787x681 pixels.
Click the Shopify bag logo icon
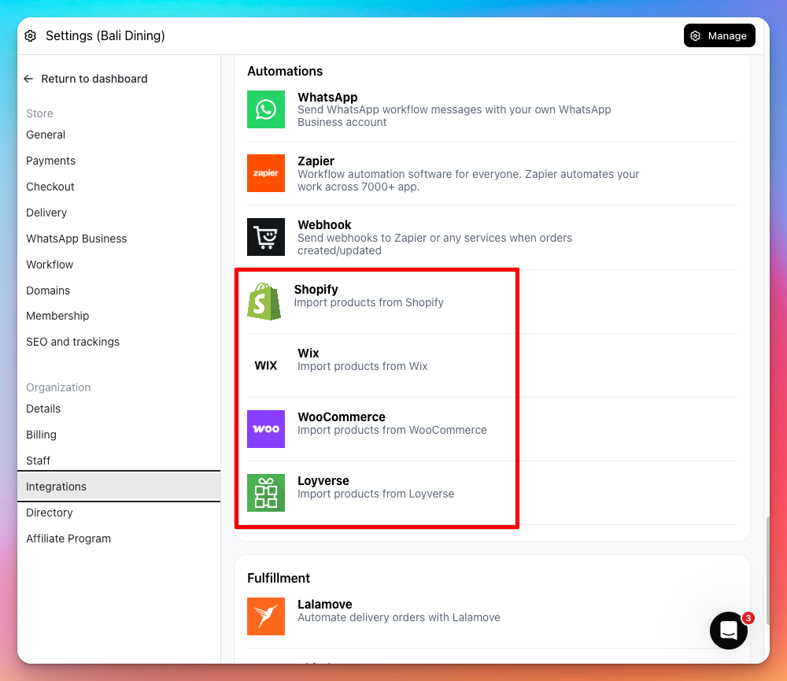(264, 302)
